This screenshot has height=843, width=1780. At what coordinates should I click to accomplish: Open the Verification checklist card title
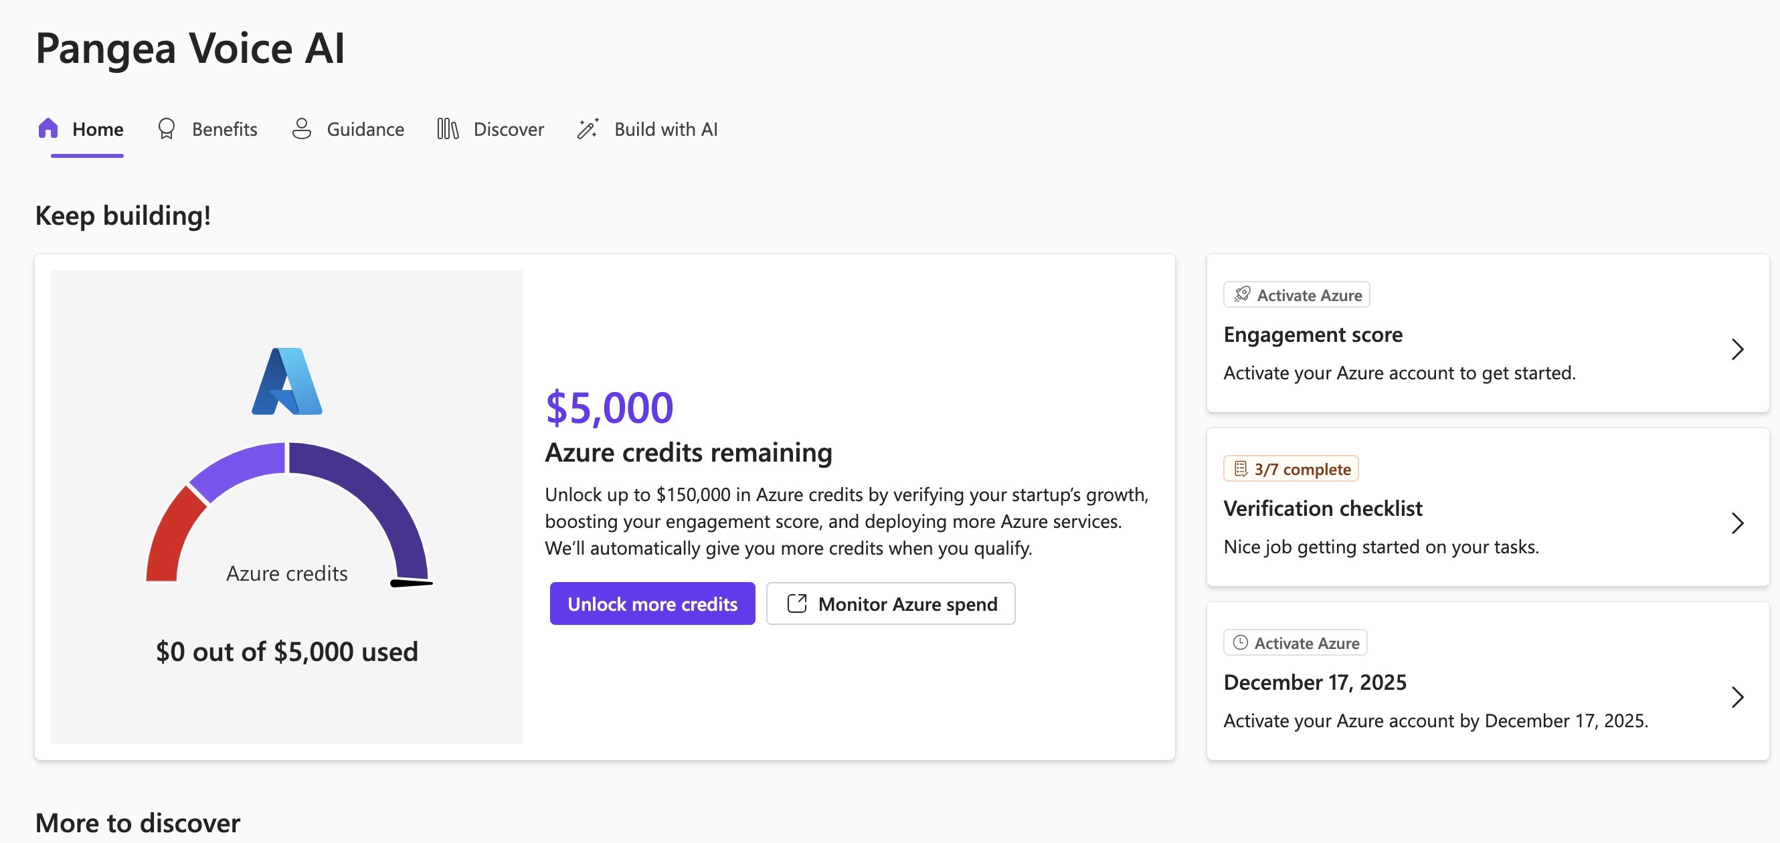click(1322, 508)
